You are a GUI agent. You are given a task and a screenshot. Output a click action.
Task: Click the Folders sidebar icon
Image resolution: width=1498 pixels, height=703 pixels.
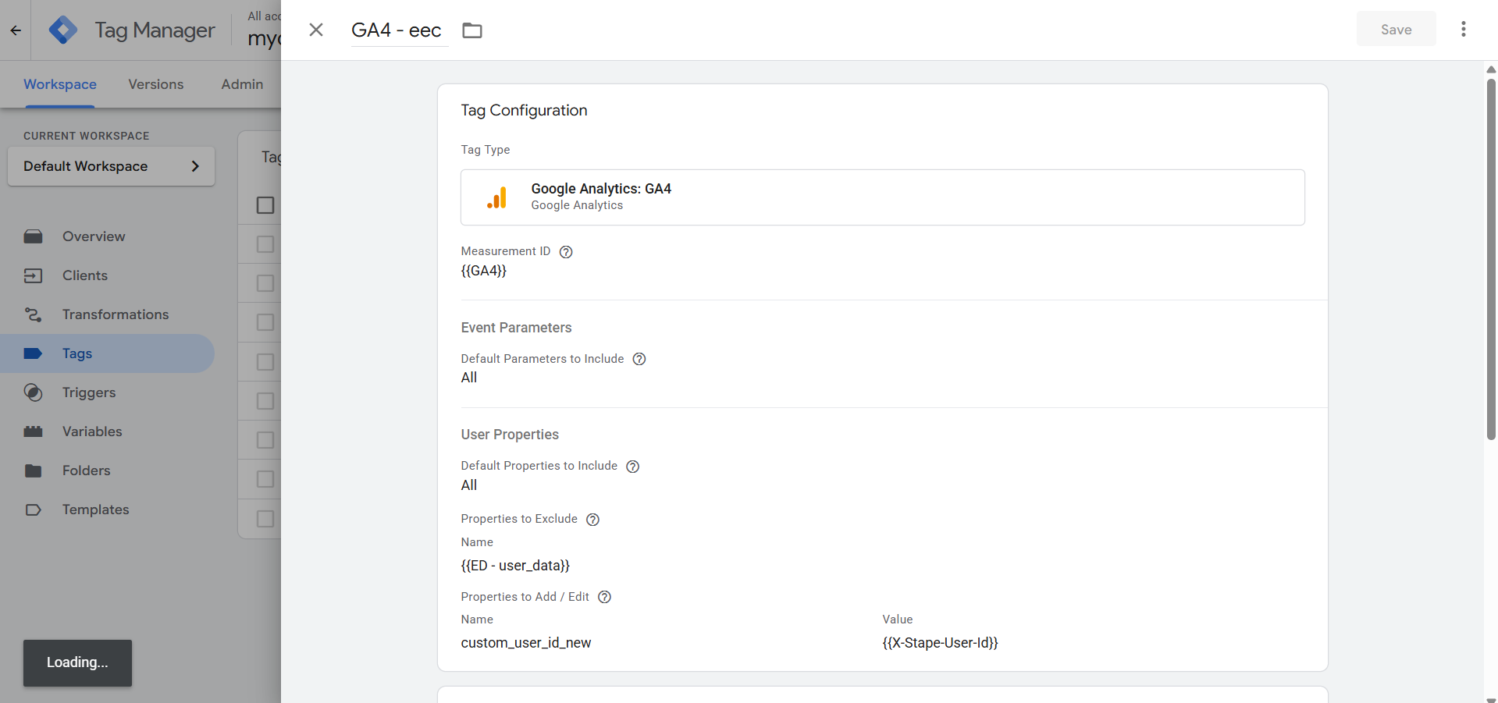tap(33, 470)
